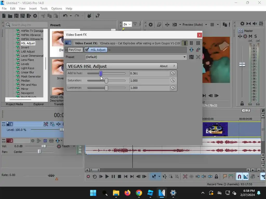This screenshot has height=199, width=266.
Task: Select LAB Adjust in plug-in list
Action: (x=28, y=52)
